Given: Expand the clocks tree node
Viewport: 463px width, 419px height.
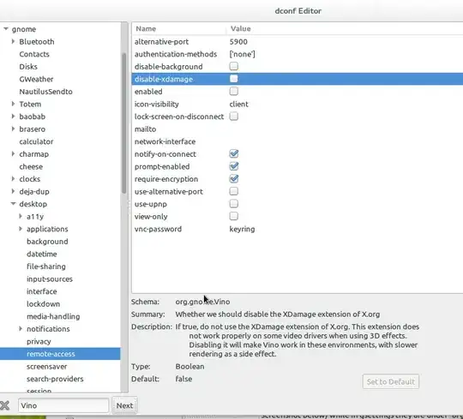Looking at the screenshot, I should (13, 178).
